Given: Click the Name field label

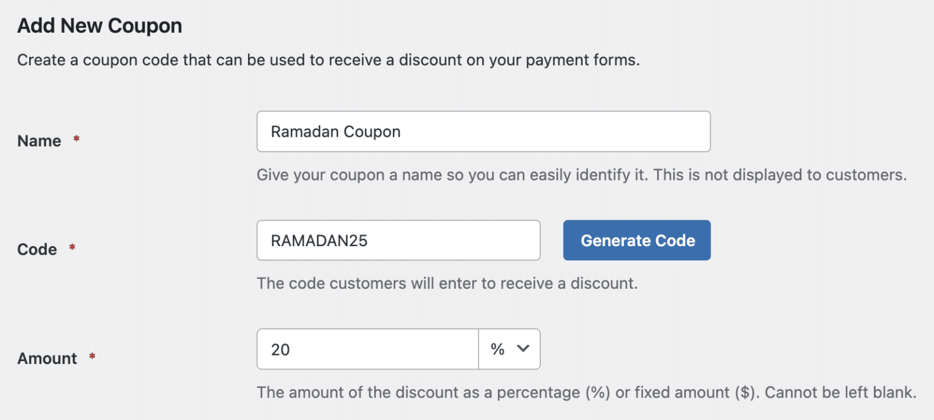Looking at the screenshot, I should 38,140.
